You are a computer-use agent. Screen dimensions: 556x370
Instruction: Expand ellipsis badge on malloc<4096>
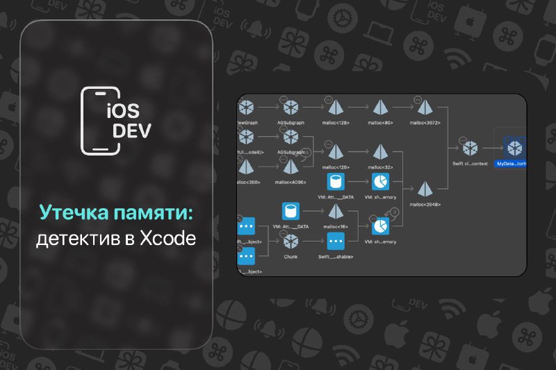[284, 160]
